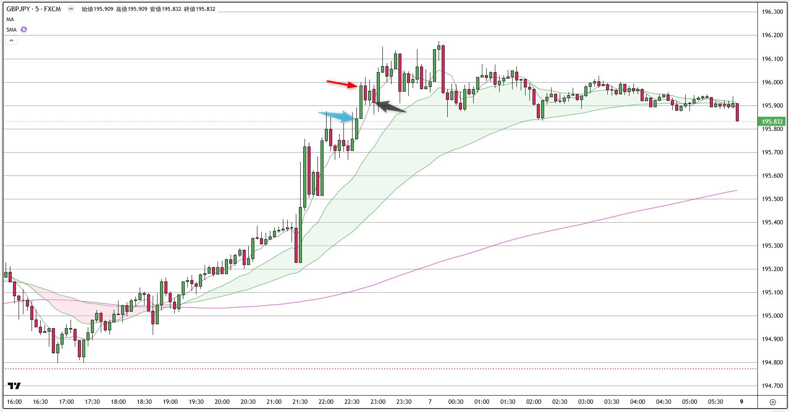The width and height of the screenshot is (789, 412).
Task: Select the SMA indicator legend
Action: coord(11,30)
